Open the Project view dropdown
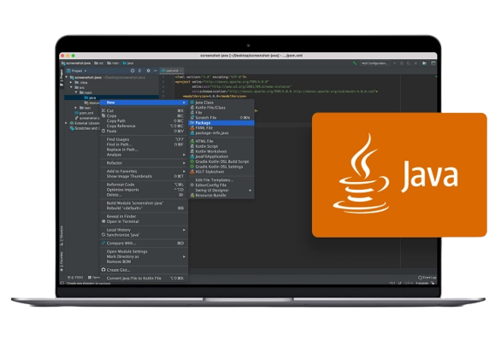501x364 pixels. click(77, 71)
